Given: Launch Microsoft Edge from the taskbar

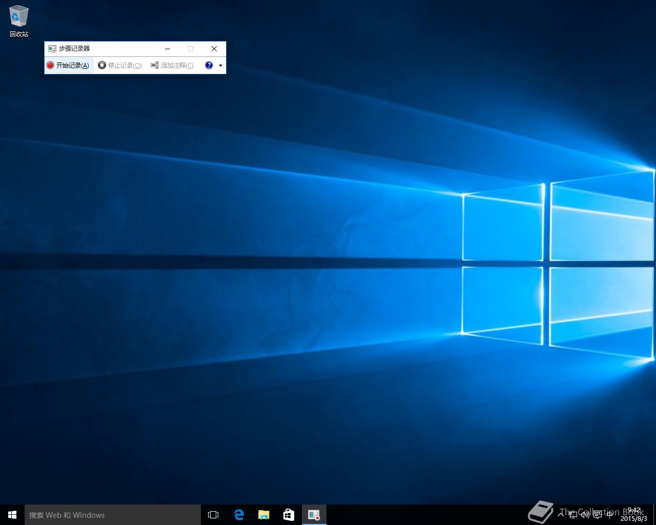Looking at the screenshot, I should [239, 515].
